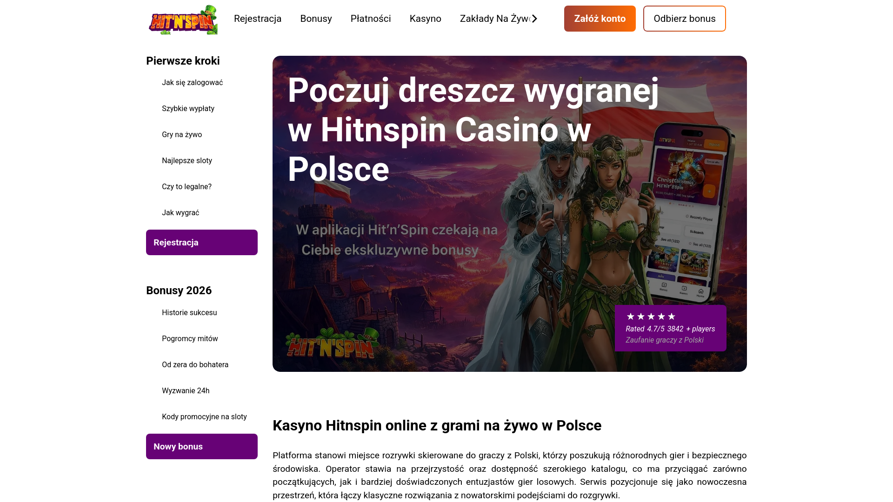Open Pogromcy mitów sidebar link

pos(190,339)
